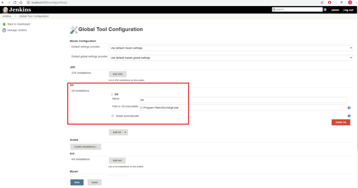Click the Manage Jenkins gear icon
Image resolution: width=358 pixels, height=188 pixels.
4,30
